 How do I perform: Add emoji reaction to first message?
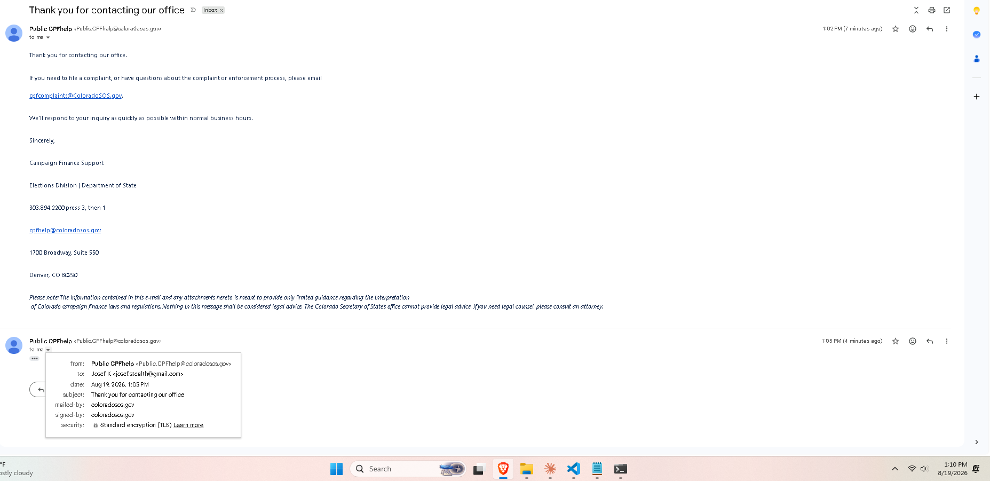[x=913, y=29]
